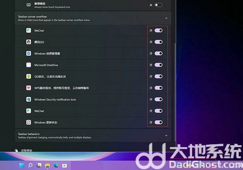Enable the 触摸键盘 touch keyboard toggle

158,5
